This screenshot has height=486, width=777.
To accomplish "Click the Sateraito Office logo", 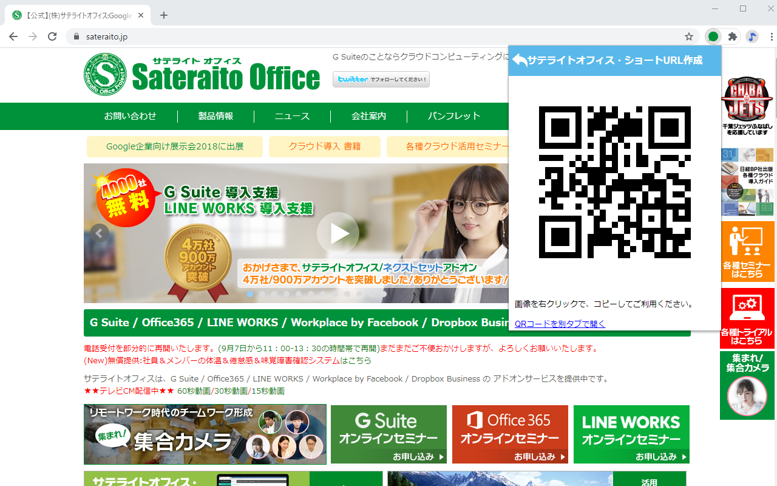I will point(202,74).
